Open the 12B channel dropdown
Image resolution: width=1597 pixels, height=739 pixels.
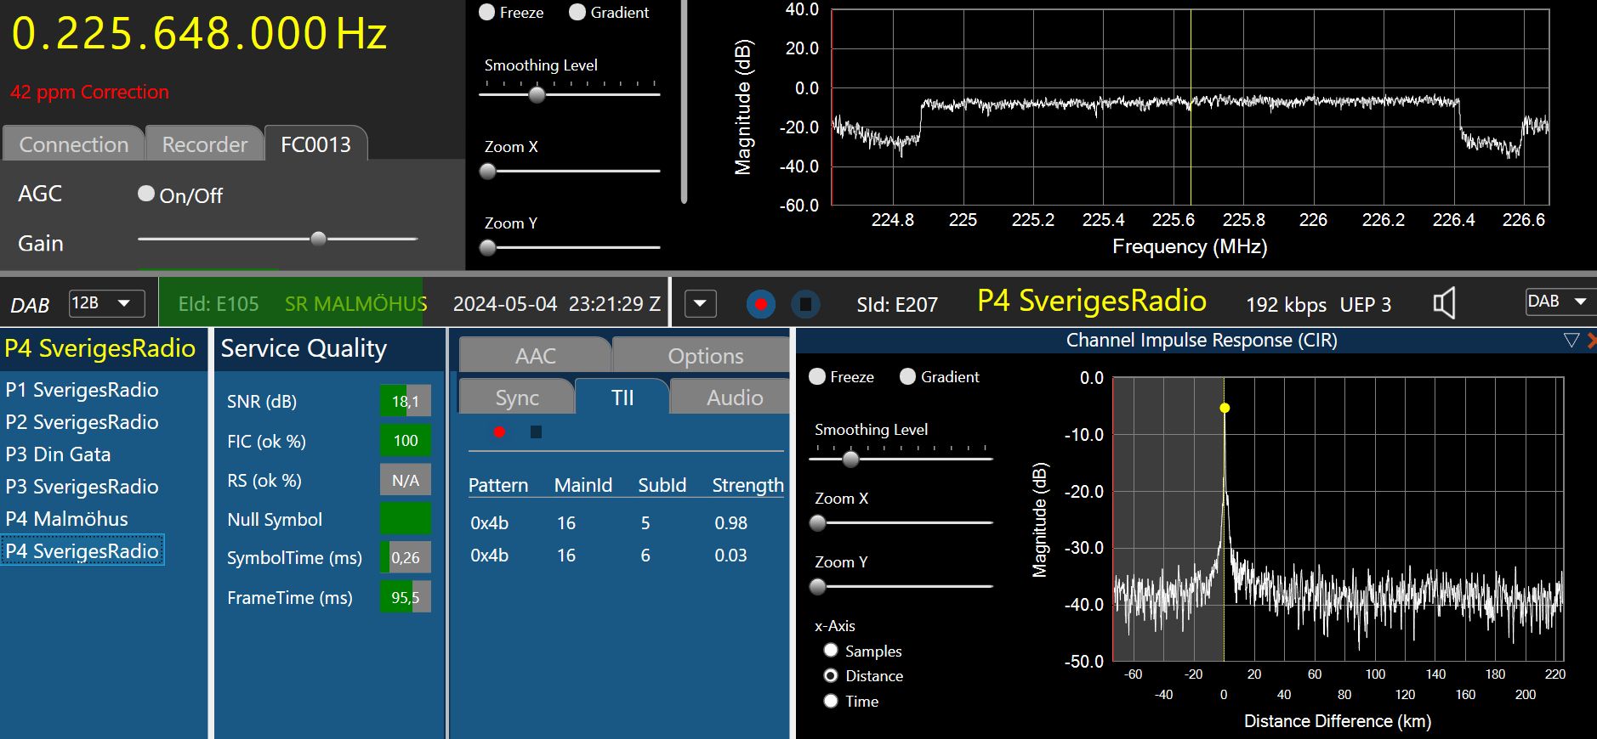tap(106, 303)
